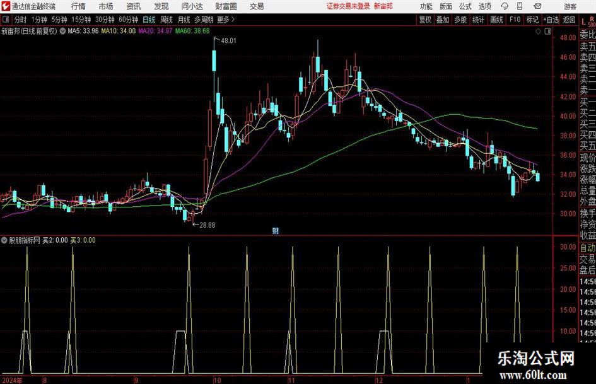This screenshot has height=384, width=596.
Task: Click the 48.01 high price annotation
Action: [x=228, y=41]
